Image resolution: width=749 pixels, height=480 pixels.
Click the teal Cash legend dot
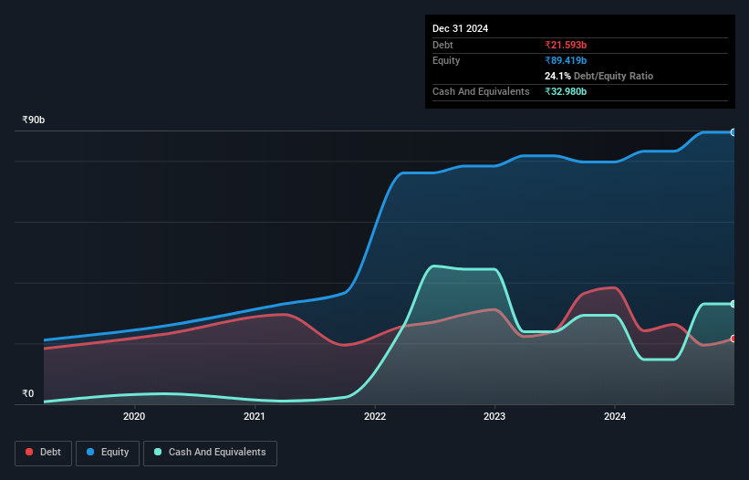(x=158, y=452)
